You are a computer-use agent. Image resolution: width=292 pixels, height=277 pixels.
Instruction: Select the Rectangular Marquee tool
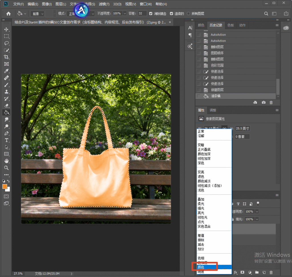(x=6, y=36)
